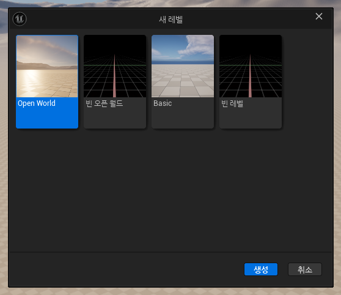Click the 취소 cancel button
This screenshot has width=341, height=295.
coord(305,269)
